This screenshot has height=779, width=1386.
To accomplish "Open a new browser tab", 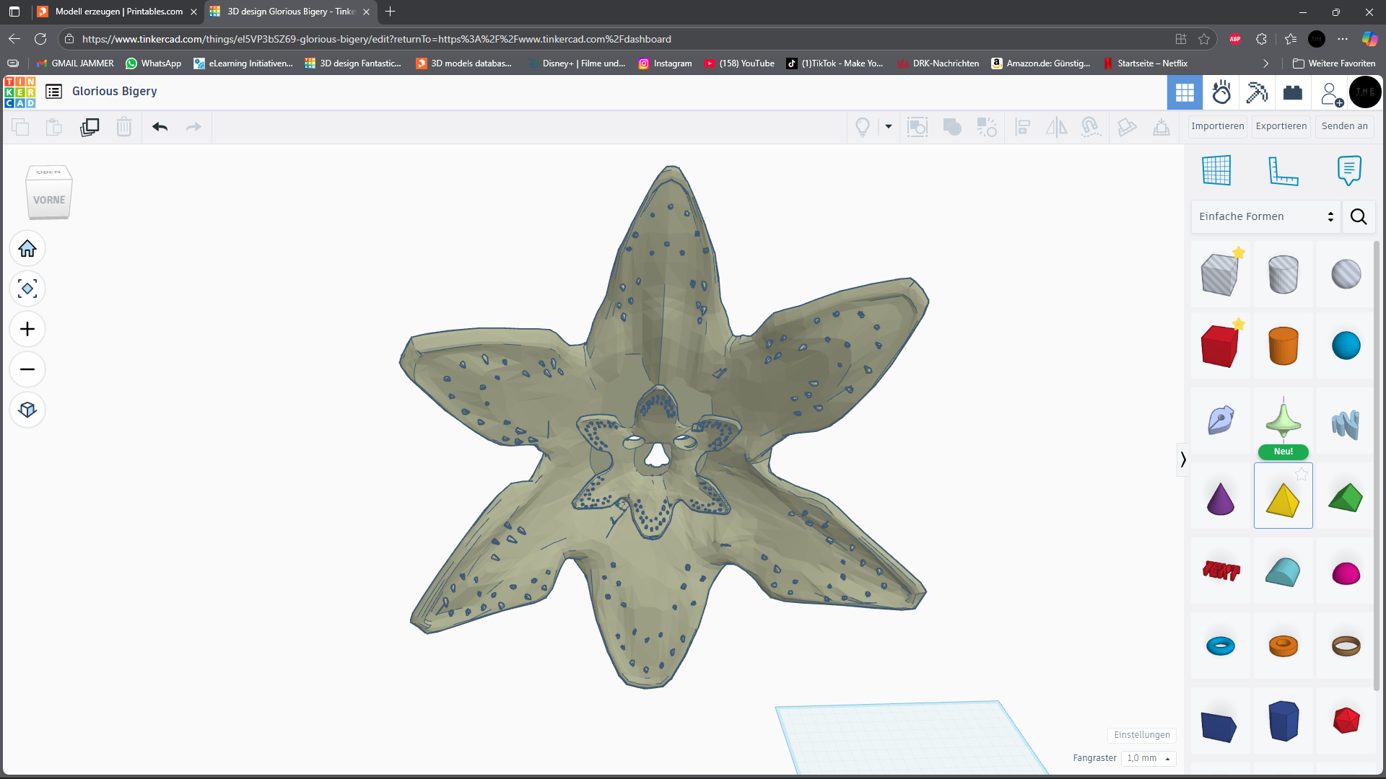I will click(x=391, y=12).
